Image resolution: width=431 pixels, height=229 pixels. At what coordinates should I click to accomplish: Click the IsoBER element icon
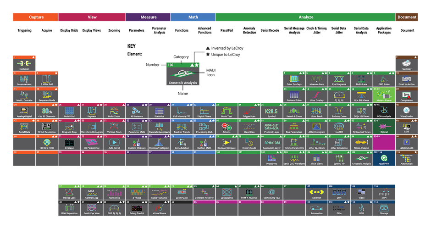339,127
